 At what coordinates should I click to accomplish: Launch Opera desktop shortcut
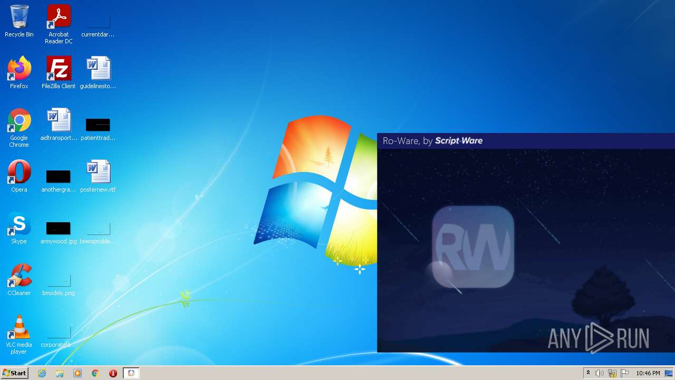[19, 176]
